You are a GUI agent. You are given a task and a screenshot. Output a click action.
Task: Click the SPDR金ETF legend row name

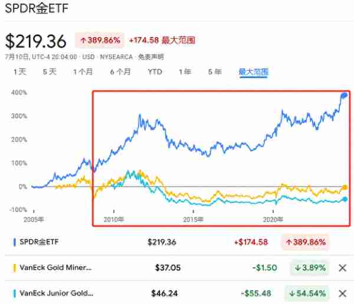pos(39,242)
